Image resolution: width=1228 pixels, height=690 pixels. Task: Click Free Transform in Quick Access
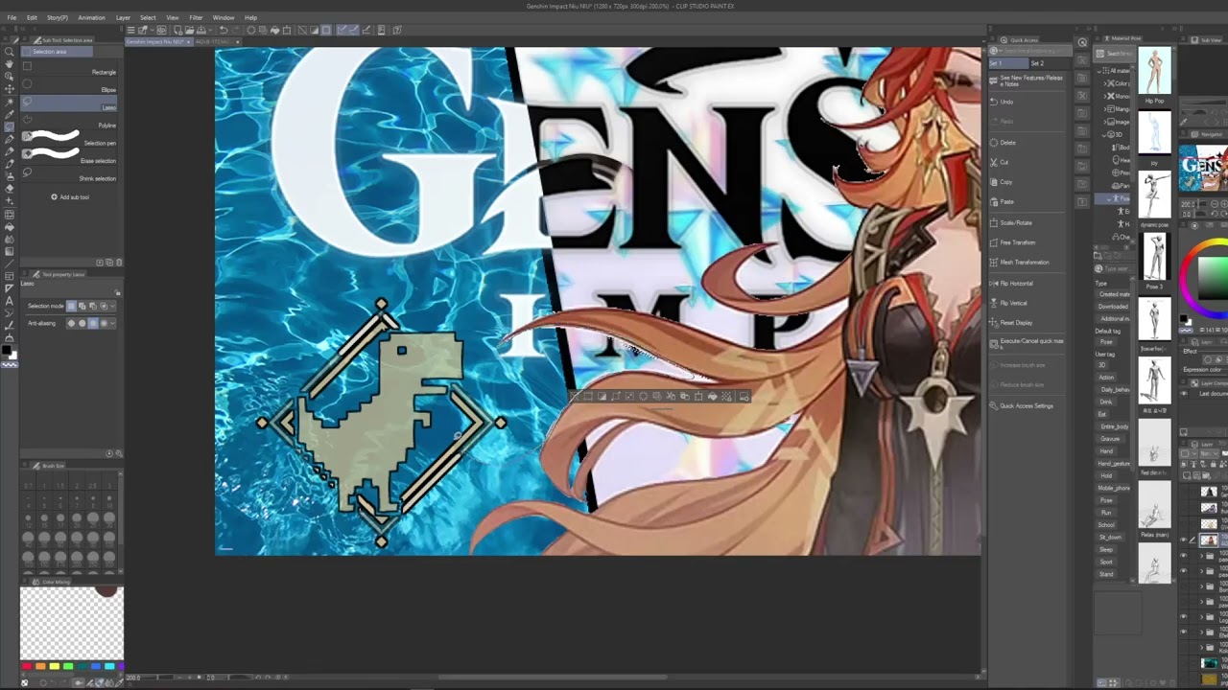point(1017,242)
